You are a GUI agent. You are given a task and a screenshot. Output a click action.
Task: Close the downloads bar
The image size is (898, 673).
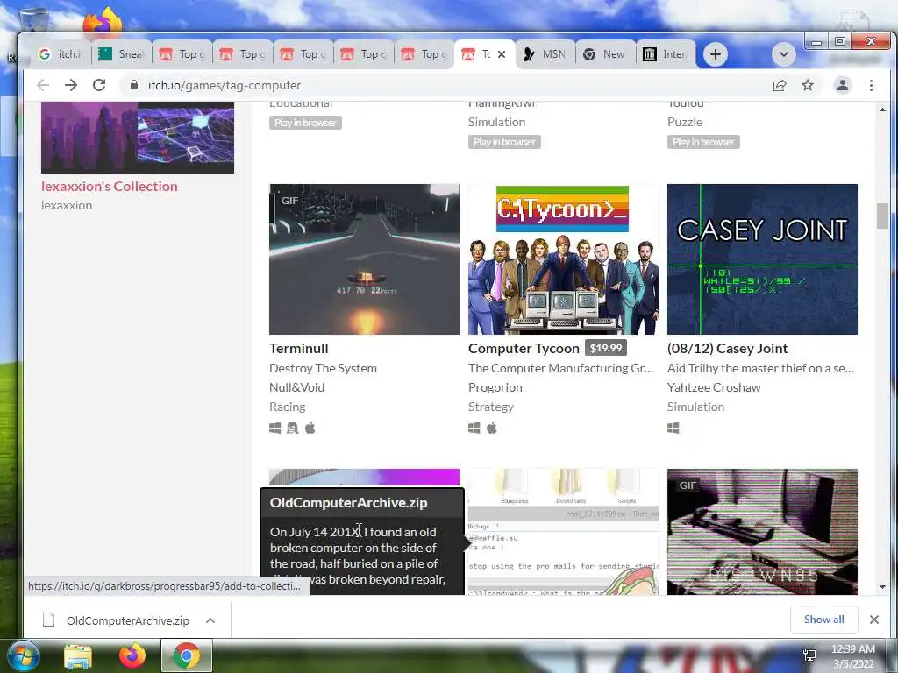(874, 620)
